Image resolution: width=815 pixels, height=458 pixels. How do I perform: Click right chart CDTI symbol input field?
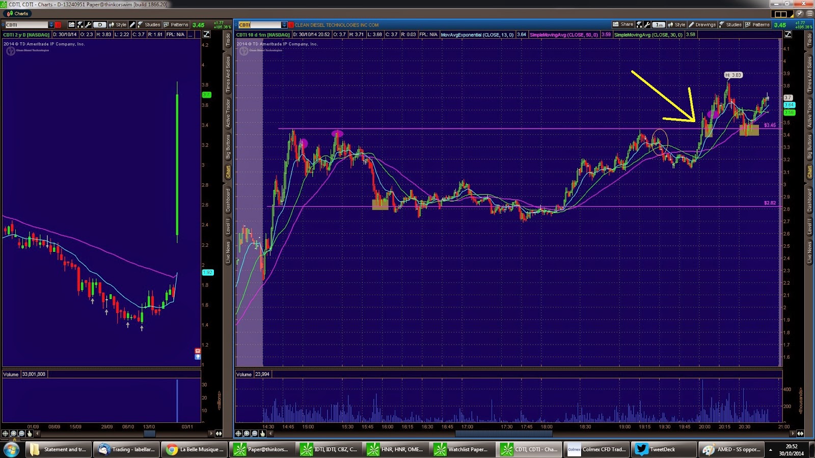(x=259, y=24)
